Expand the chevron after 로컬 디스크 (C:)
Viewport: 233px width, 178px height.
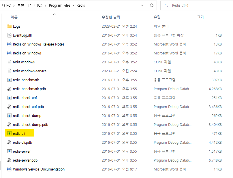pos(46,5)
